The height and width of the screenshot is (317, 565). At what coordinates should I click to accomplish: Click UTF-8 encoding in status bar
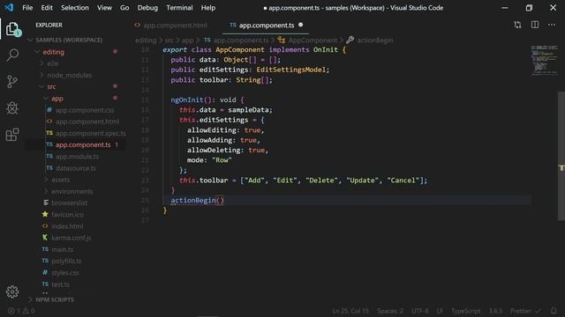420,311
